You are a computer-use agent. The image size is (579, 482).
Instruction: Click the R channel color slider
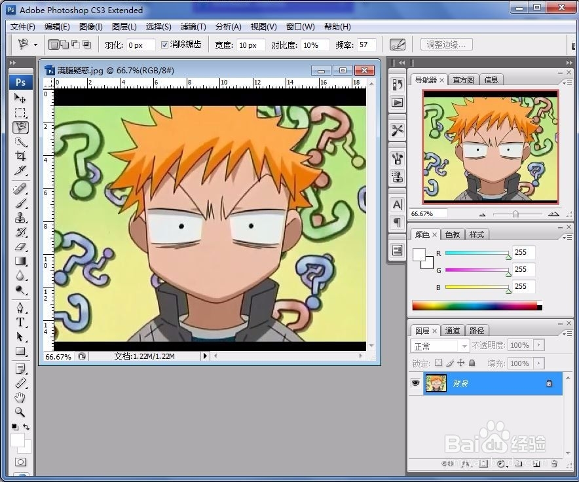[x=477, y=253]
